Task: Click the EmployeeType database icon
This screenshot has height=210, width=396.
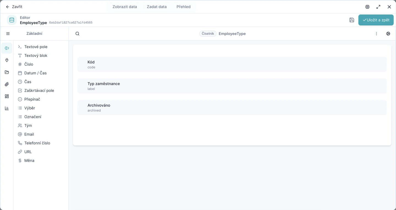Action: [12, 20]
